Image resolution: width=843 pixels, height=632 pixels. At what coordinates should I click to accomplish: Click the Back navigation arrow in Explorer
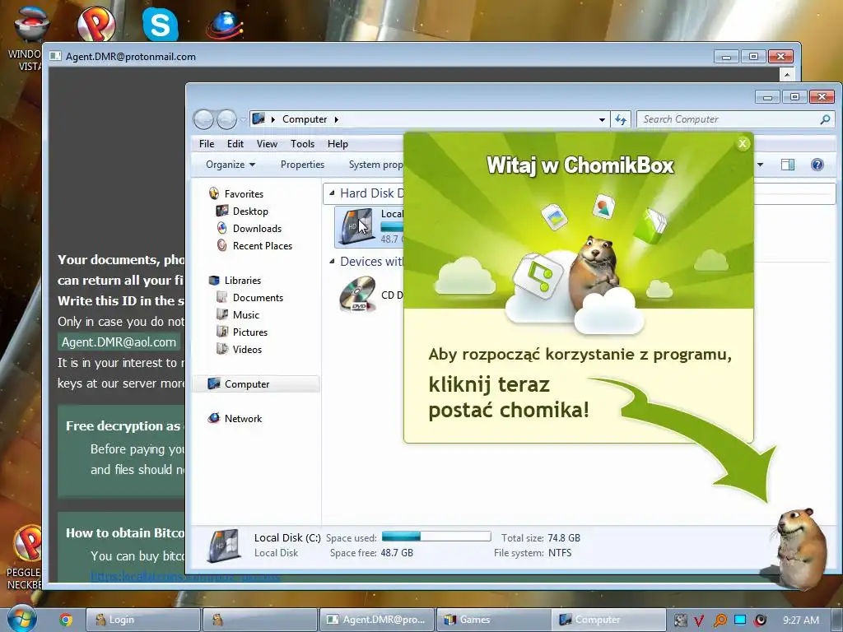pyautogui.click(x=204, y=119)
